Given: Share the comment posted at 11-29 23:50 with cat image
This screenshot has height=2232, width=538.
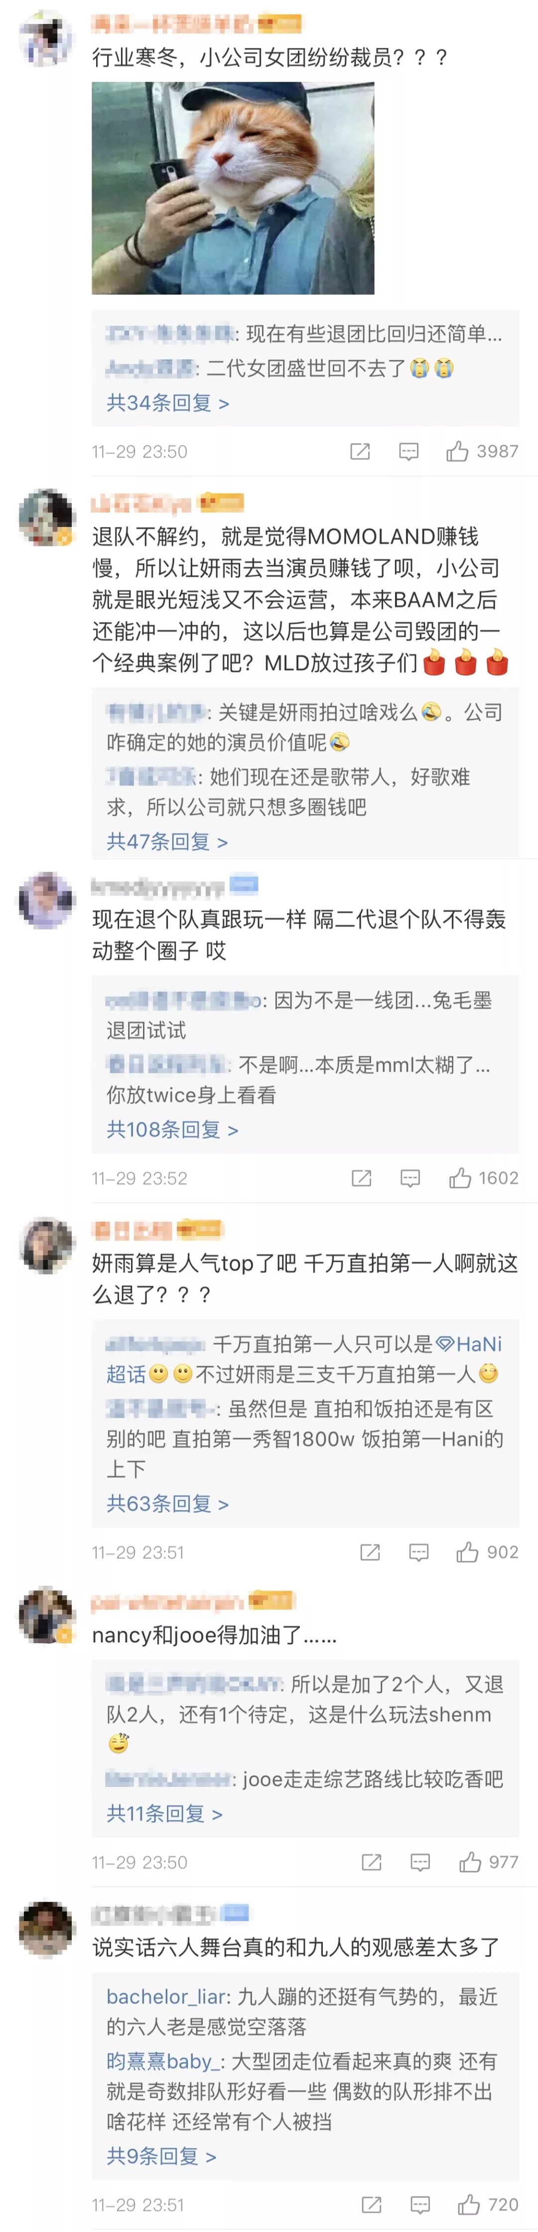Looking at the screenshot, I should coord(360,452).
